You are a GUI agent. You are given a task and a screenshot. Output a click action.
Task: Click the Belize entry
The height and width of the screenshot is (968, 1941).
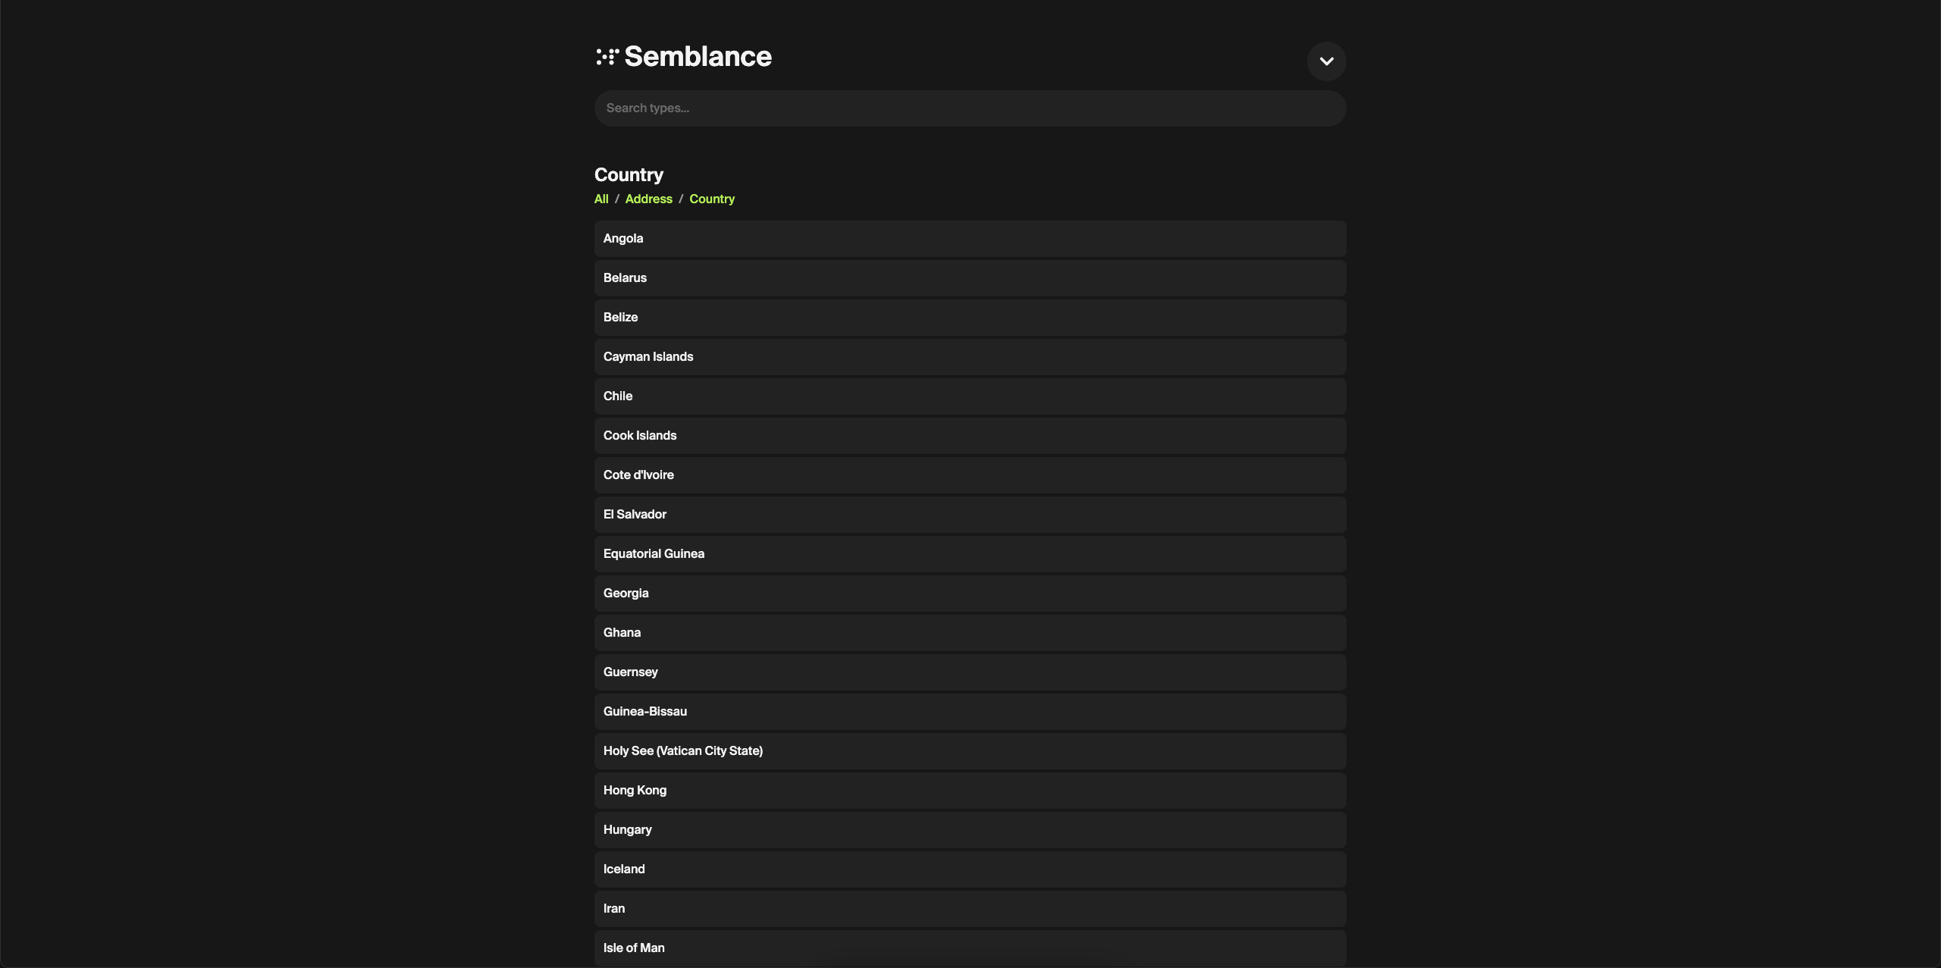pyautogui.click(x=969, y=317)
